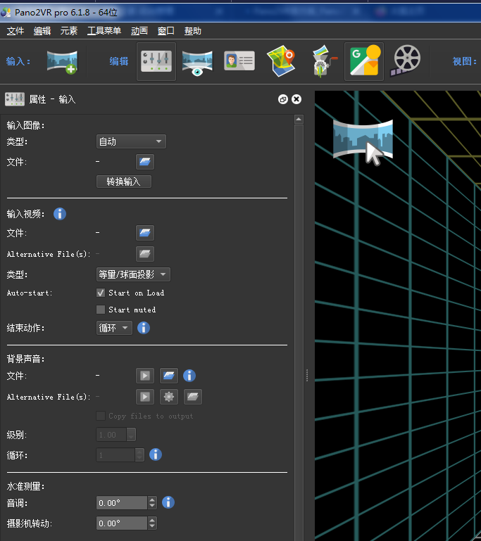Click the add panorama input icon
Viewport: 481px width, 541px height.
62,62
